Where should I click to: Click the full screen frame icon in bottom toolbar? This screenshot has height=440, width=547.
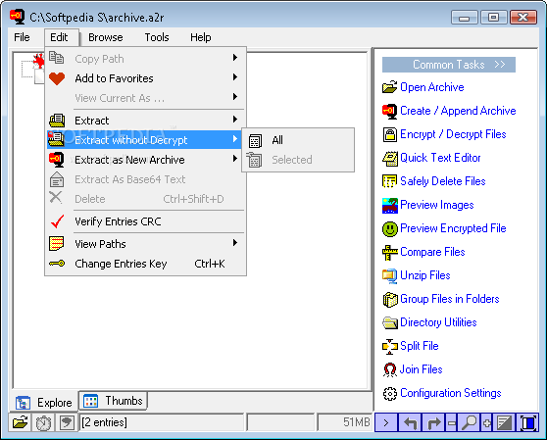527,423
